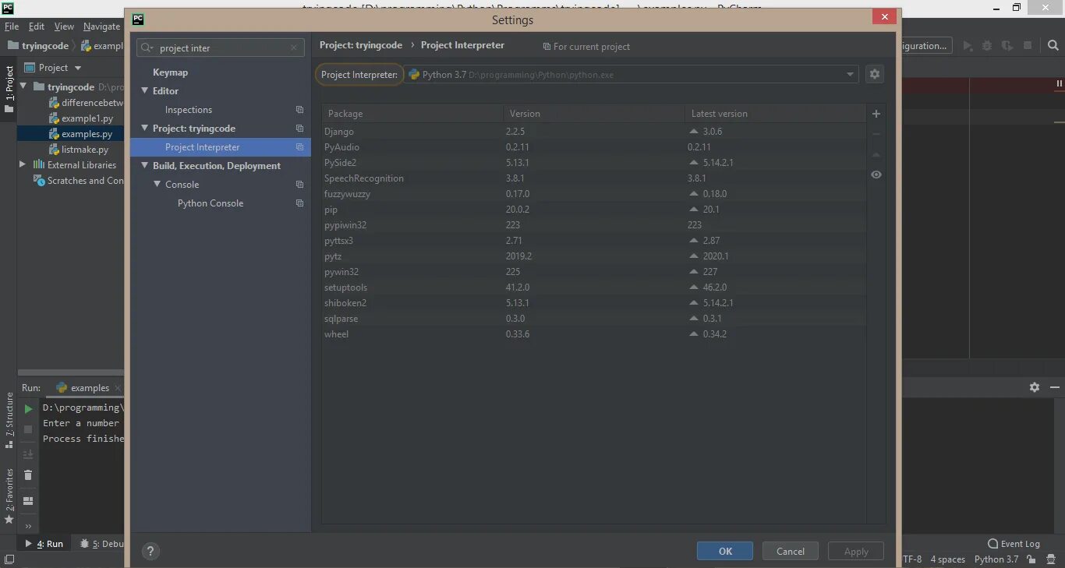1065x568 pixels.
Task: Click OK in Settings dialog
Action: click(x=725, y=551)
